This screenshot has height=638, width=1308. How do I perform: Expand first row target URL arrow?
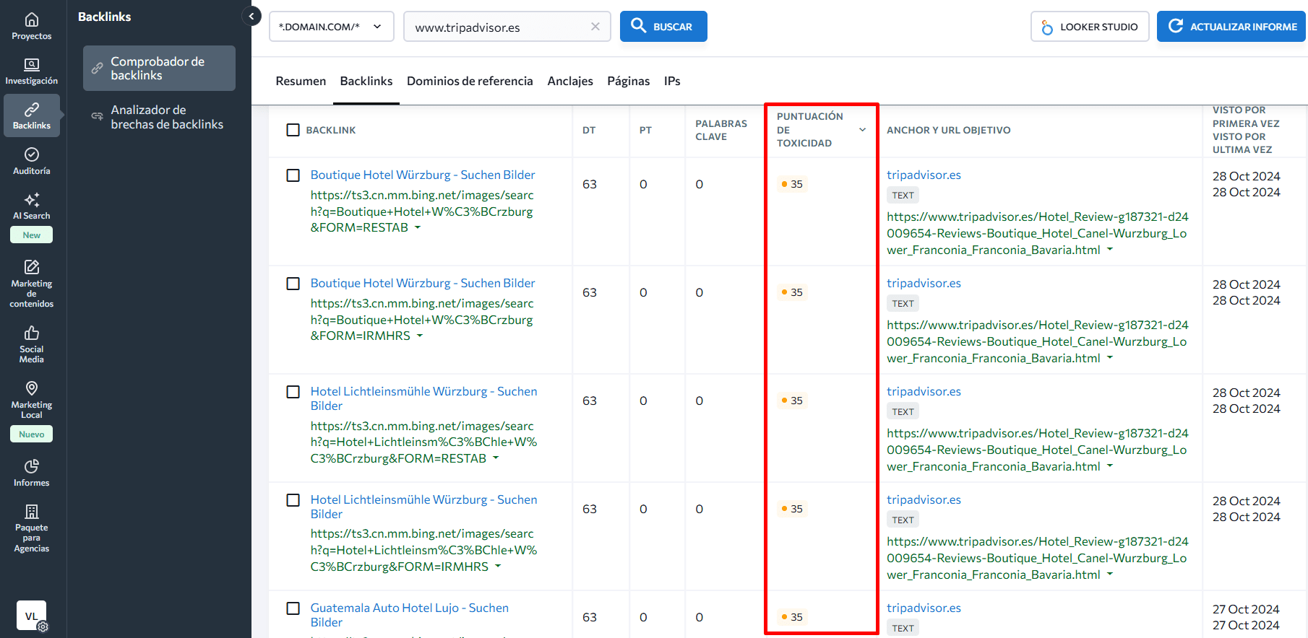pos(1110,250)
